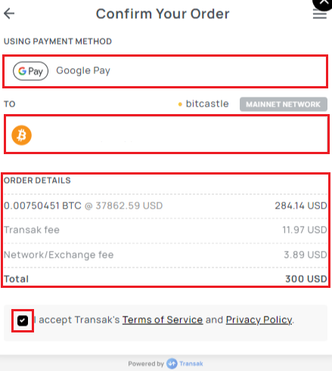The height and width of the screenshot is (371, 332).
Task: Click the Google Pay logo badge
Action: (x=30, y=71)
